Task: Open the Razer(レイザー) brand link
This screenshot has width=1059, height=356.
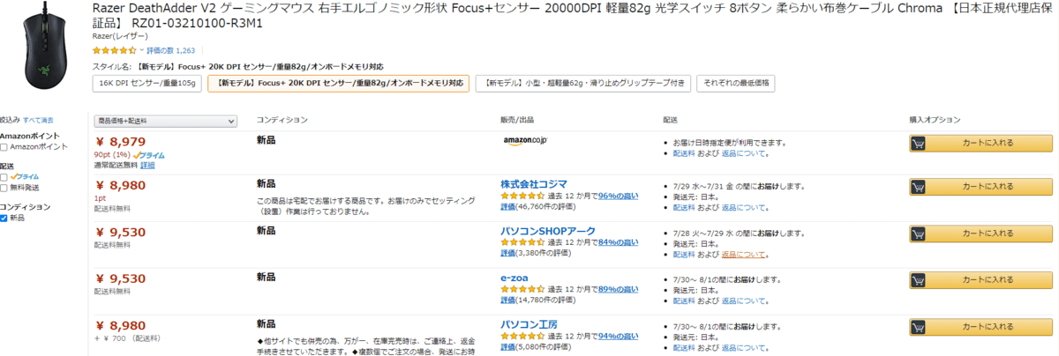Action: click(x=120, y=37)
